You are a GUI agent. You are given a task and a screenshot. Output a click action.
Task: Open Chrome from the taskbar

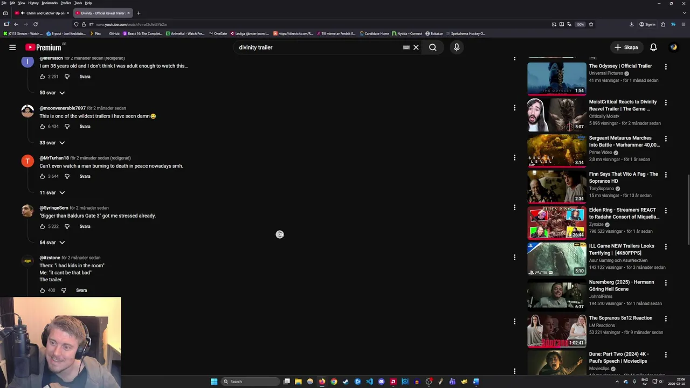click(x=334, y=382)
